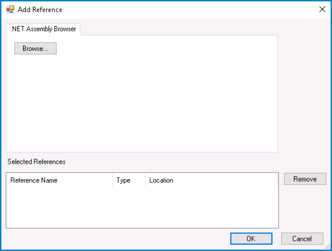This screenshot has height=251, width=332.
Task: Click the Selected References label
Action: (37, 162)
